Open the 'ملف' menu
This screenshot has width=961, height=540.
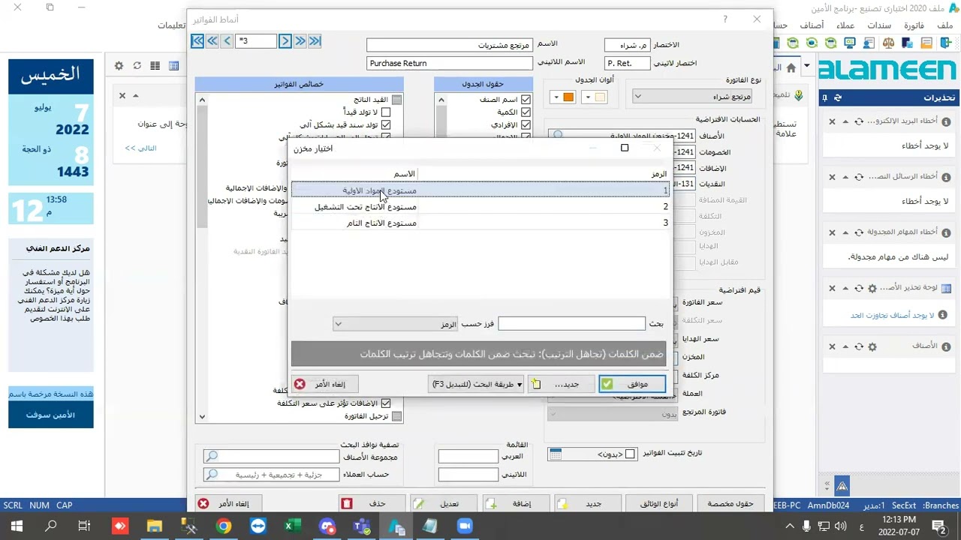tap(944, 25)
